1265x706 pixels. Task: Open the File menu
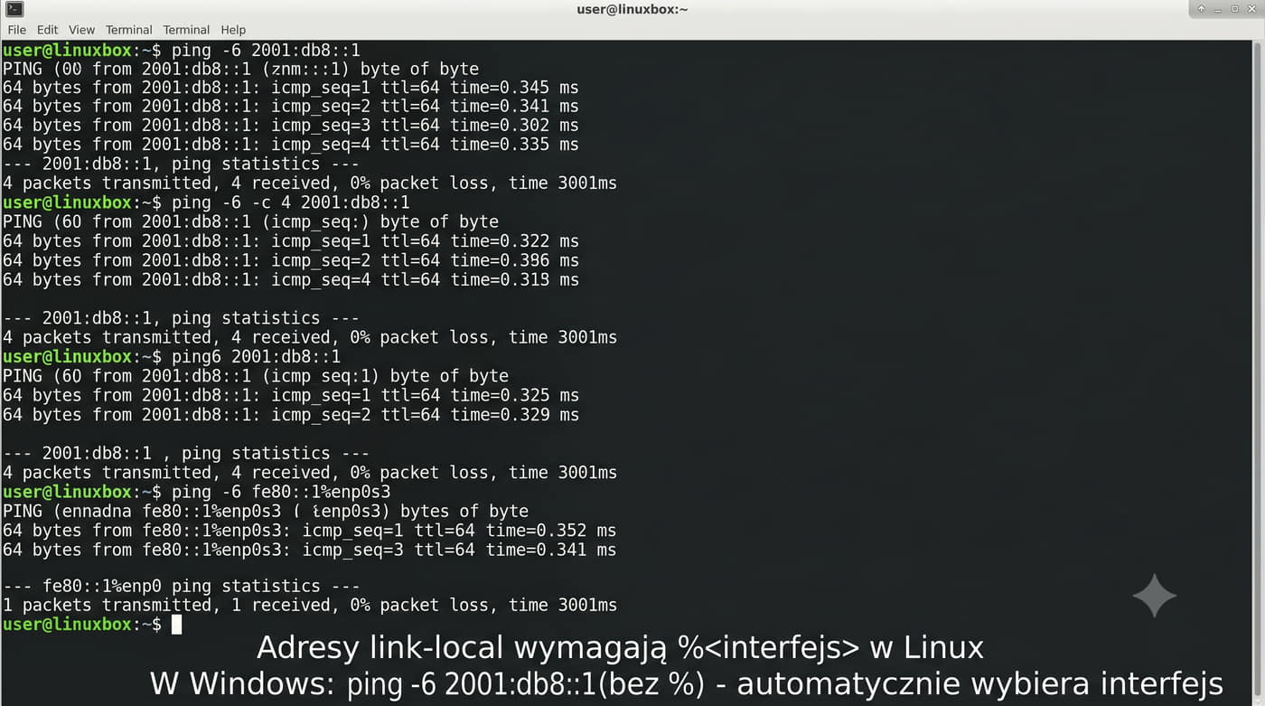16,30
